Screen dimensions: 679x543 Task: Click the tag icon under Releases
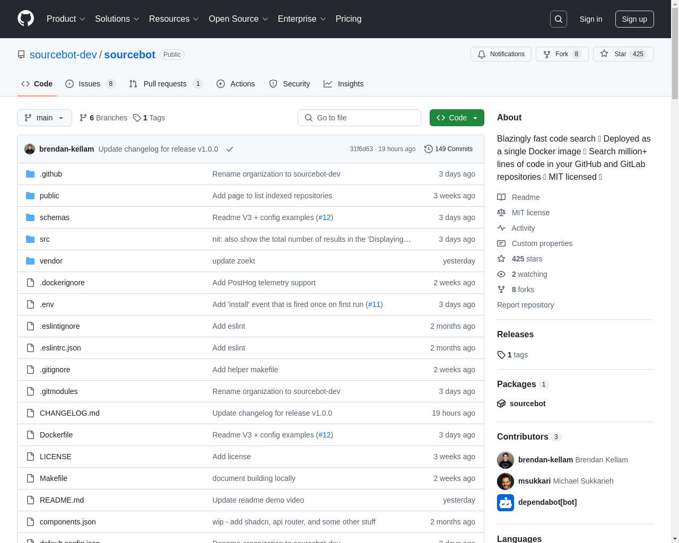point(501,355)
